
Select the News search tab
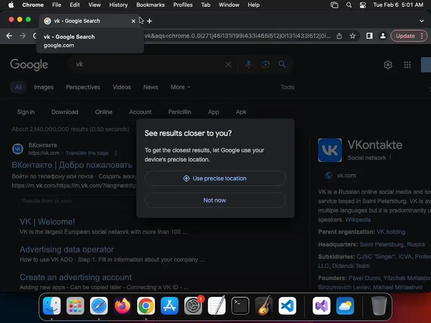151,87
